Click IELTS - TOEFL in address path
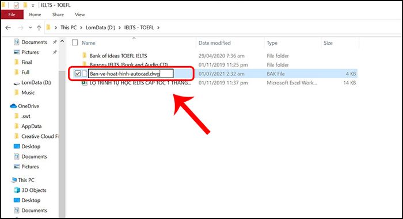The height and width of the screenshot is (219, 403). [x=139, y=28]
